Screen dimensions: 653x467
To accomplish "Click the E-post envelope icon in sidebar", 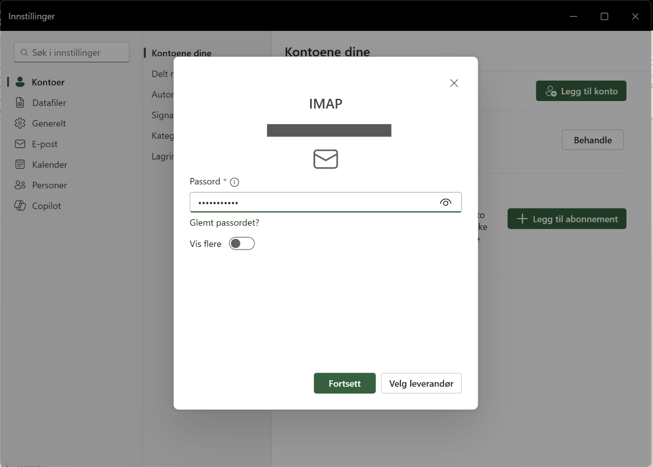I will [20, 144].
